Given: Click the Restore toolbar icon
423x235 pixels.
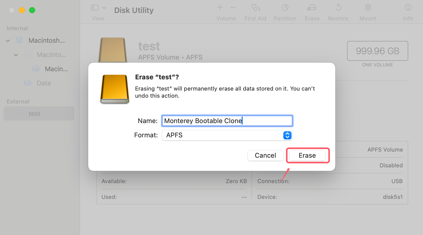Looking at the screenshot, I should click(x=338, y=11).
